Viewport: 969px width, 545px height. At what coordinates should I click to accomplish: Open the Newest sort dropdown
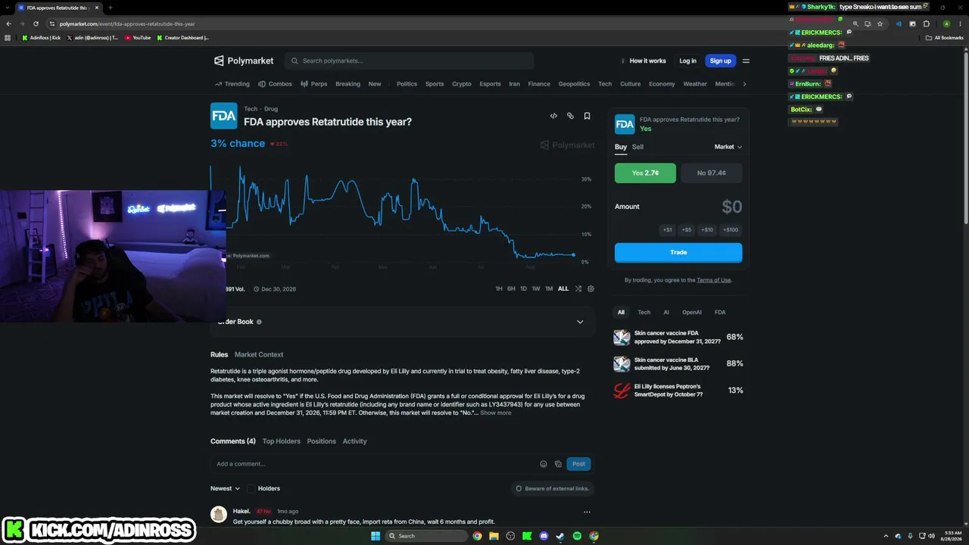(x=226, y=488)
